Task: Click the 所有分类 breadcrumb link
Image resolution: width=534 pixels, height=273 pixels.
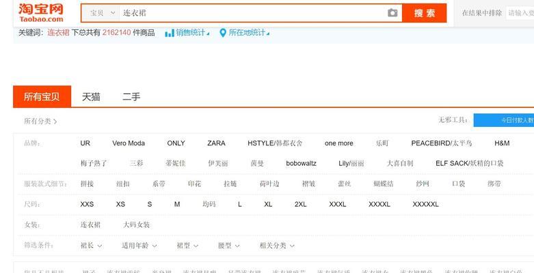Action: coord(38,121)
